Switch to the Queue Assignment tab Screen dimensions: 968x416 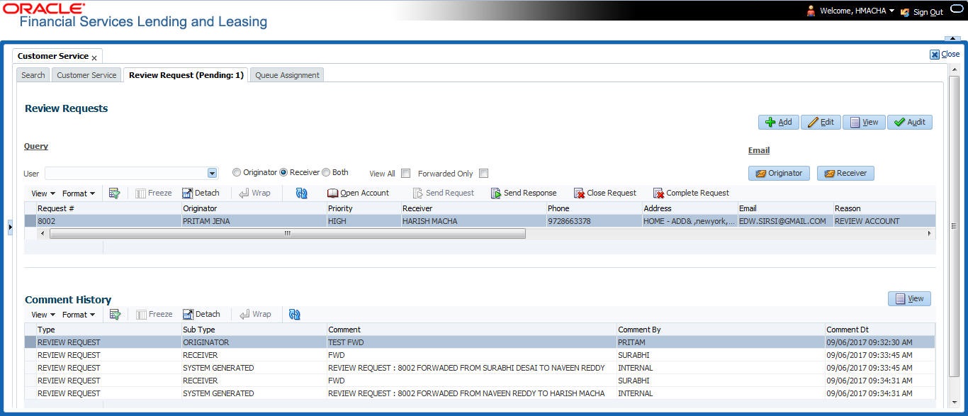(287, 74)
